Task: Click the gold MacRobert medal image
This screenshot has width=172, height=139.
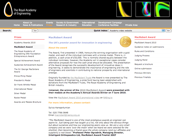Action: coord(125,42)
